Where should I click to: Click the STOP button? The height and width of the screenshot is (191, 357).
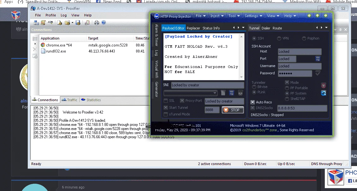(233, 110)
